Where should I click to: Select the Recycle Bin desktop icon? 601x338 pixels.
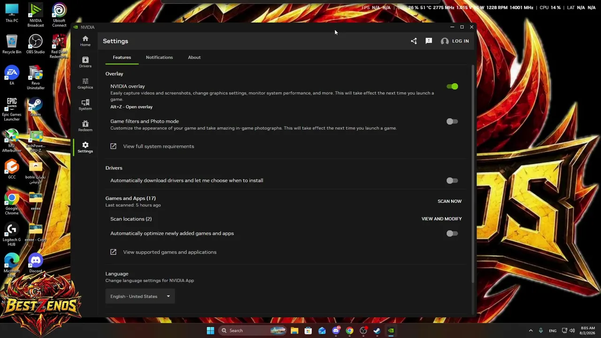click(12, 45)
